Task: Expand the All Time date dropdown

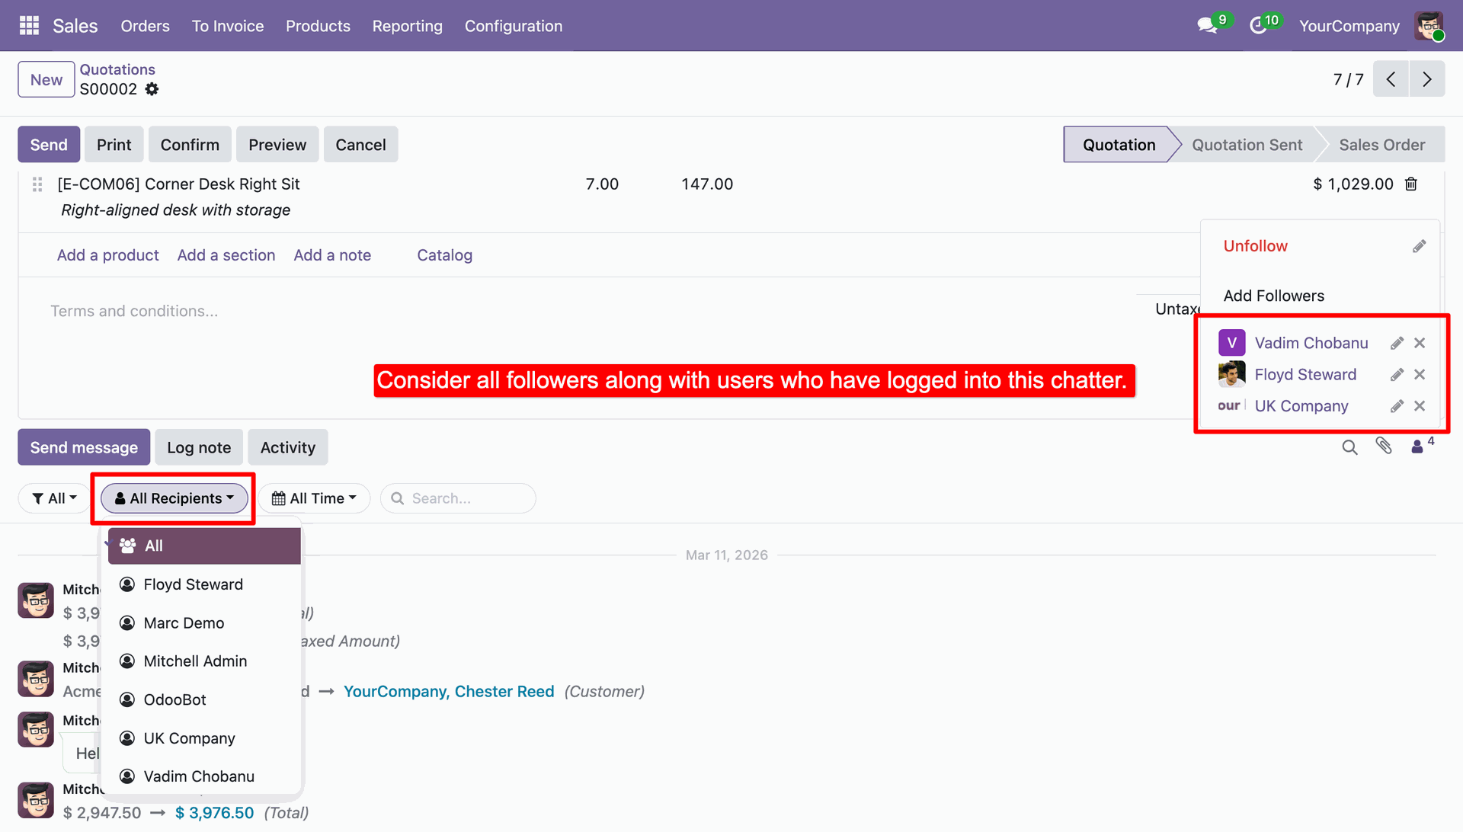Action: (x=314, y=498)
